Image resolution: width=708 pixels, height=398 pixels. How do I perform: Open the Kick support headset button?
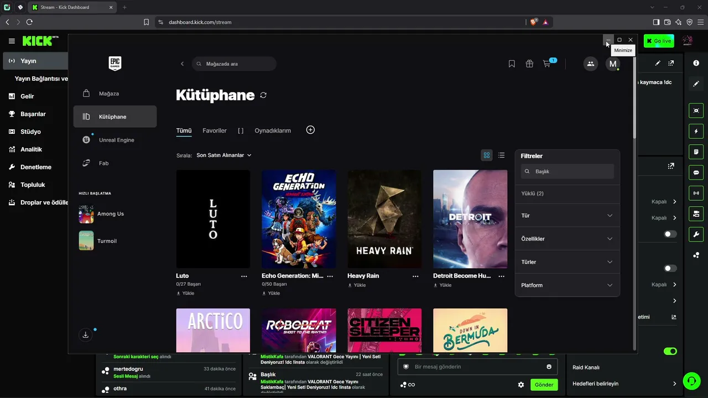[691, 380]
